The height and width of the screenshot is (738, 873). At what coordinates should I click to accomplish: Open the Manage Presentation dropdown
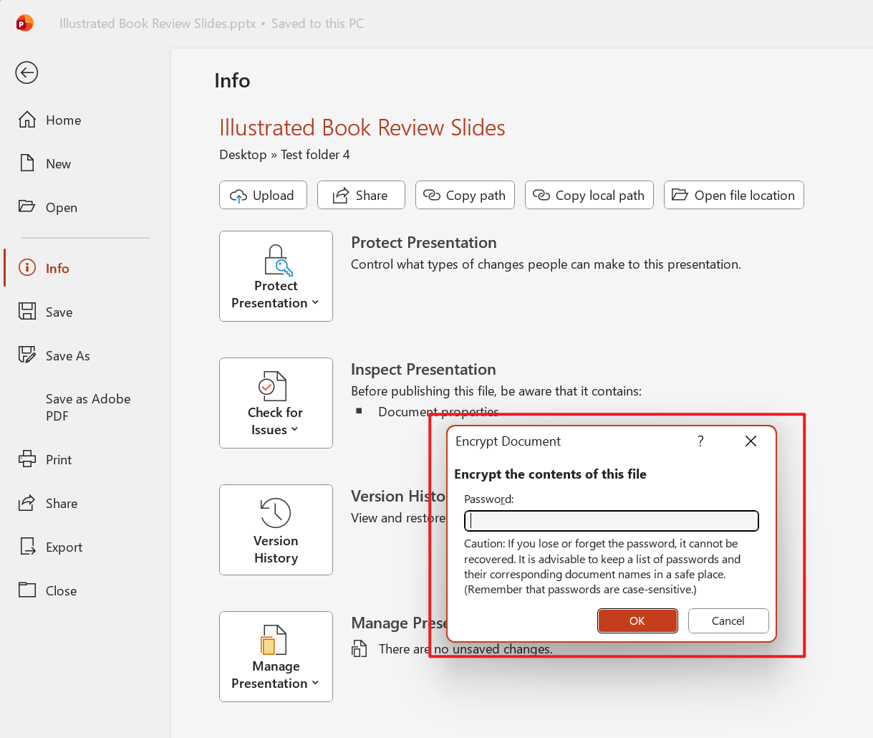pos(276,657)
